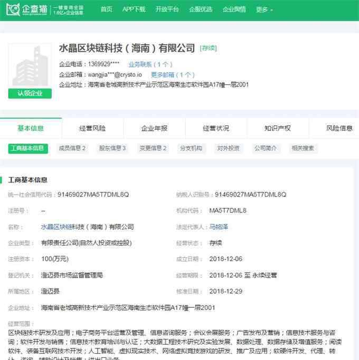Screen dimensions: 359x360
Task: Expand the 更多 dropdown menu
Action: click(x=264, y=9)
